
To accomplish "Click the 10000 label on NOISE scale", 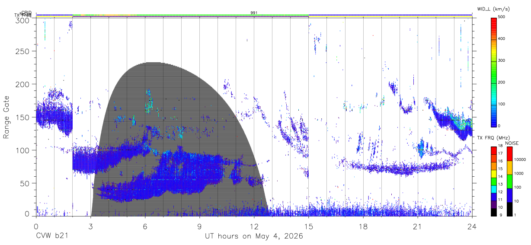I will (x=520, y=160).
